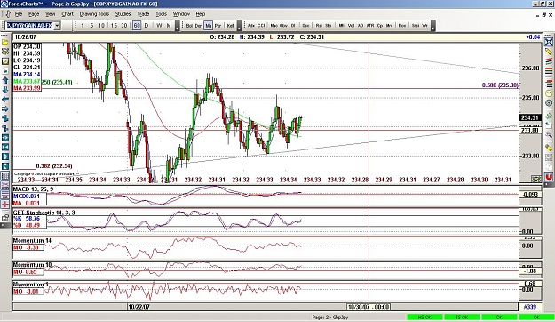Add CCI indicator from studies toolbar
Screen dimensions: 555x322
pyautogui.click(x=261, y=26)
